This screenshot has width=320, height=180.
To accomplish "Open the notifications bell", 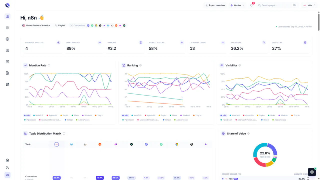I will click(x=251, y=5).
